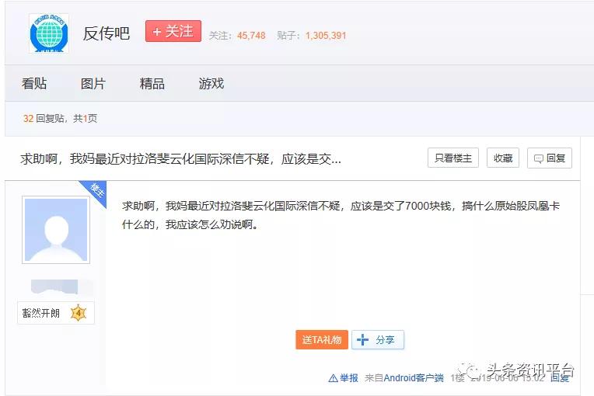Click the speech bubble 回复 button beside 收藏

(549, 158)
